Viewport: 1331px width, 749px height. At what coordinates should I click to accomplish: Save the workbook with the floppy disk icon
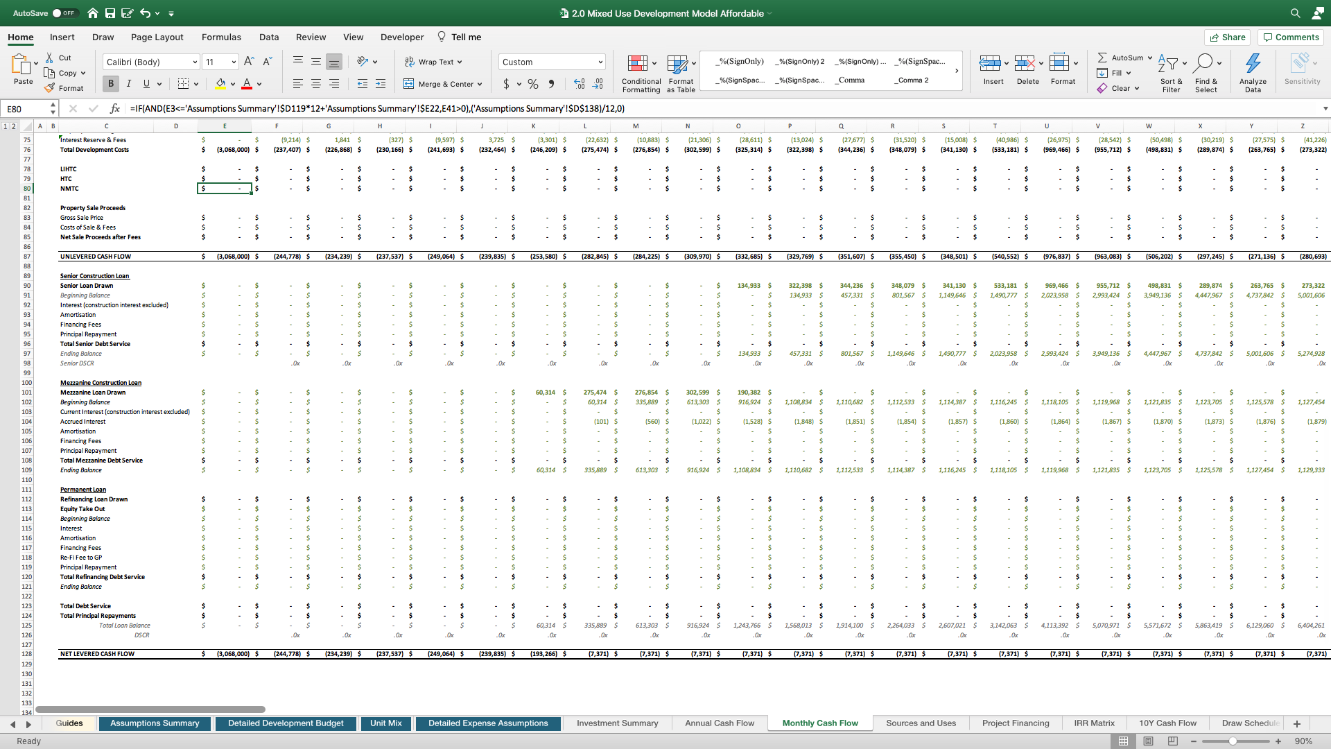(x=110, y=13)
